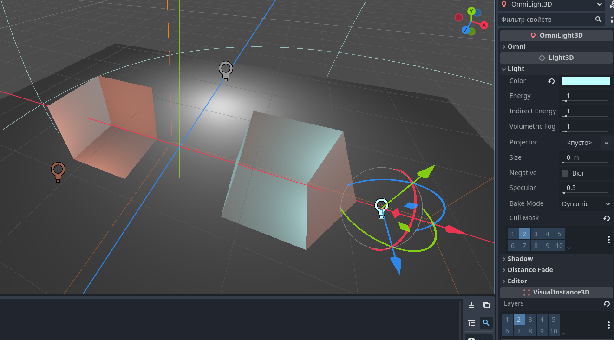614x340 pixels.
Task: Select the grey omni light bulb icon
Action: click(x=226, y=71)
